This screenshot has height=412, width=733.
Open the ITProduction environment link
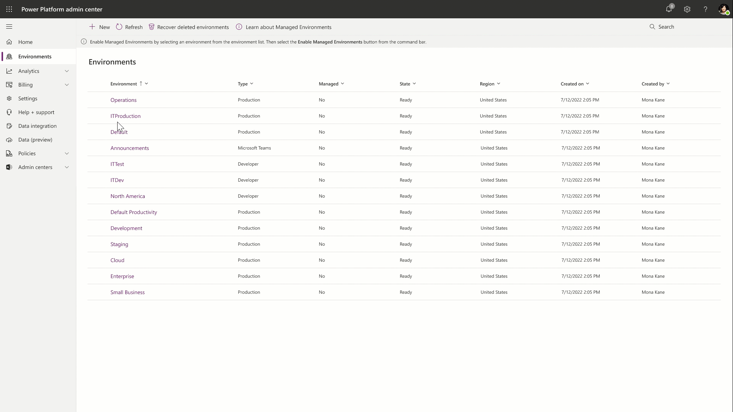[125, 116]
